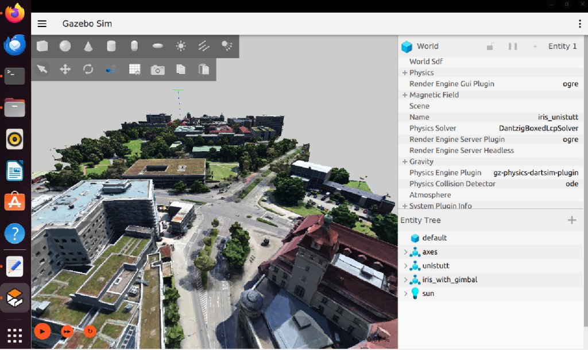The height and width of the screenshot is (350, 588).
Task: Click the DantzigBoxedLcpSolver value
Action: (x=539, y=128)
